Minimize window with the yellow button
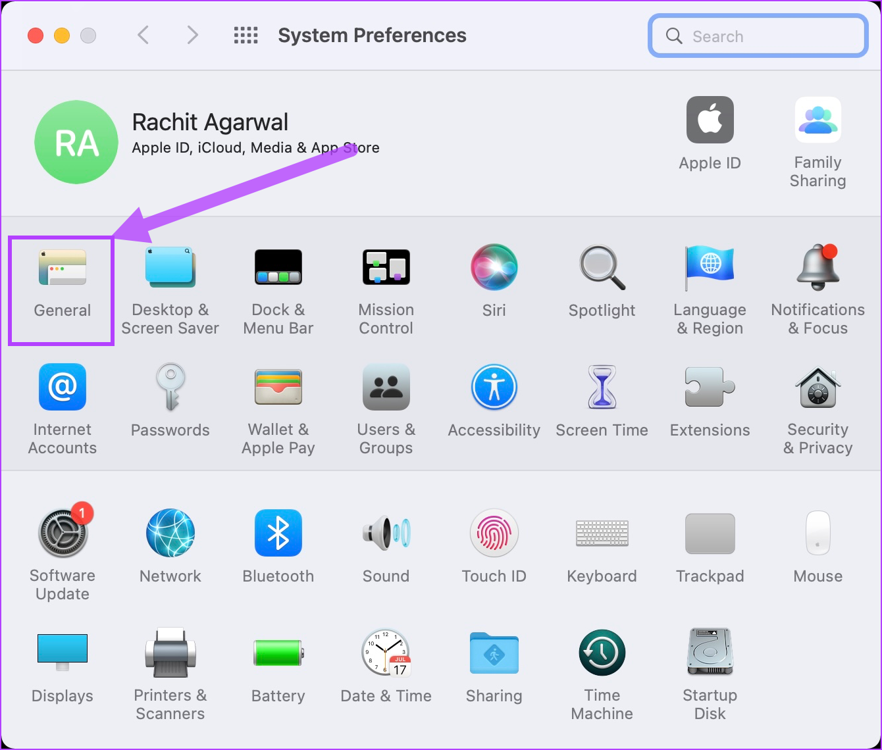The image size is (882, 750). [x=62, y=36]
